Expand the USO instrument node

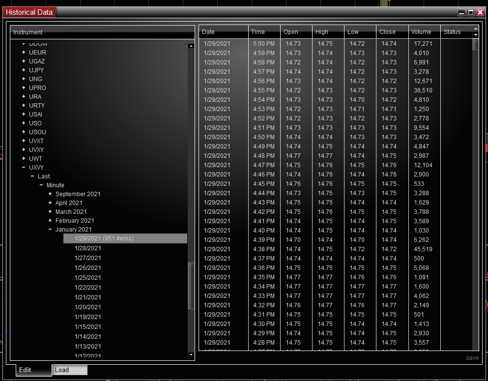24,123
